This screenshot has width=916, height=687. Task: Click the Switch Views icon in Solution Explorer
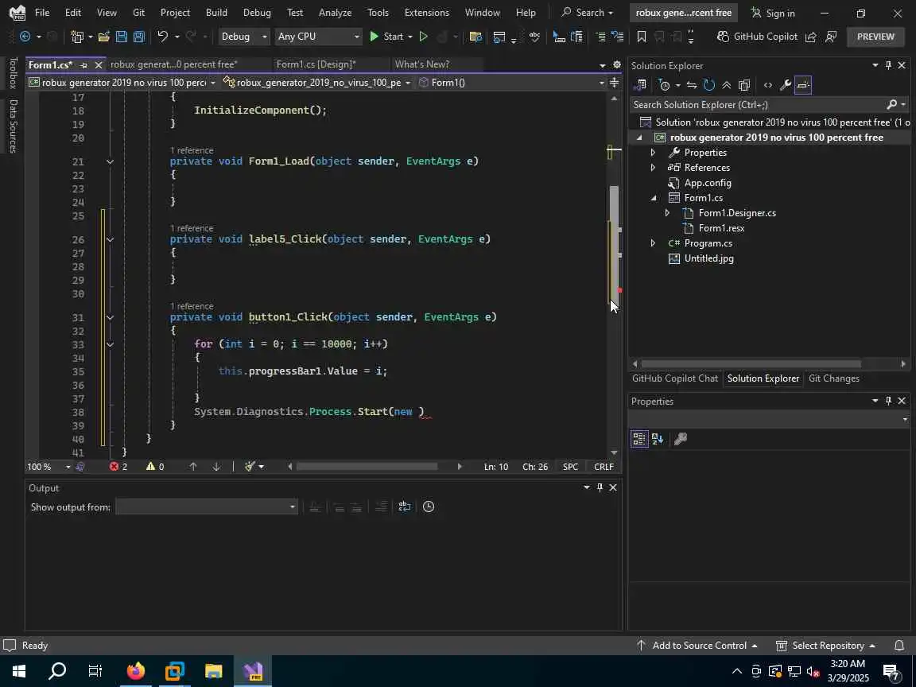tap(639, 85)
